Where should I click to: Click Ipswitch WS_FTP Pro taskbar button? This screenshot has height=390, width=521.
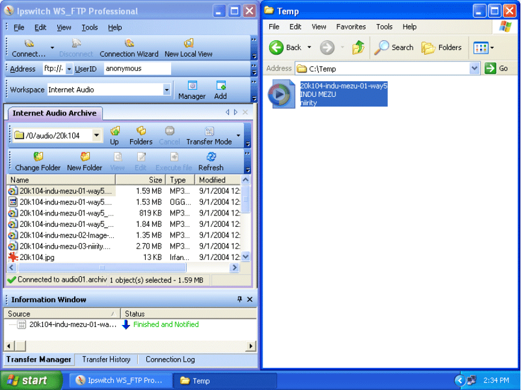click(x=121, y=381)
